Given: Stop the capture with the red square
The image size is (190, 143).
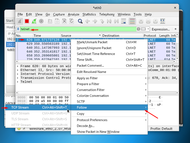Looking at the screenshot, I should click(x=27, y=21).
